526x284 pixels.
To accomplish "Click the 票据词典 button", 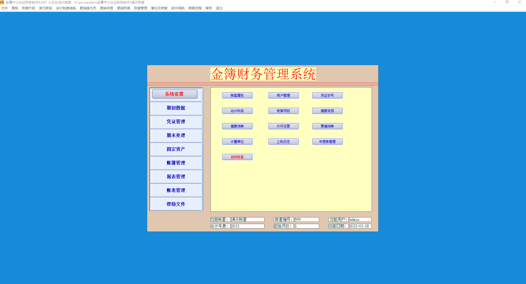I will (x=327, y=126).
